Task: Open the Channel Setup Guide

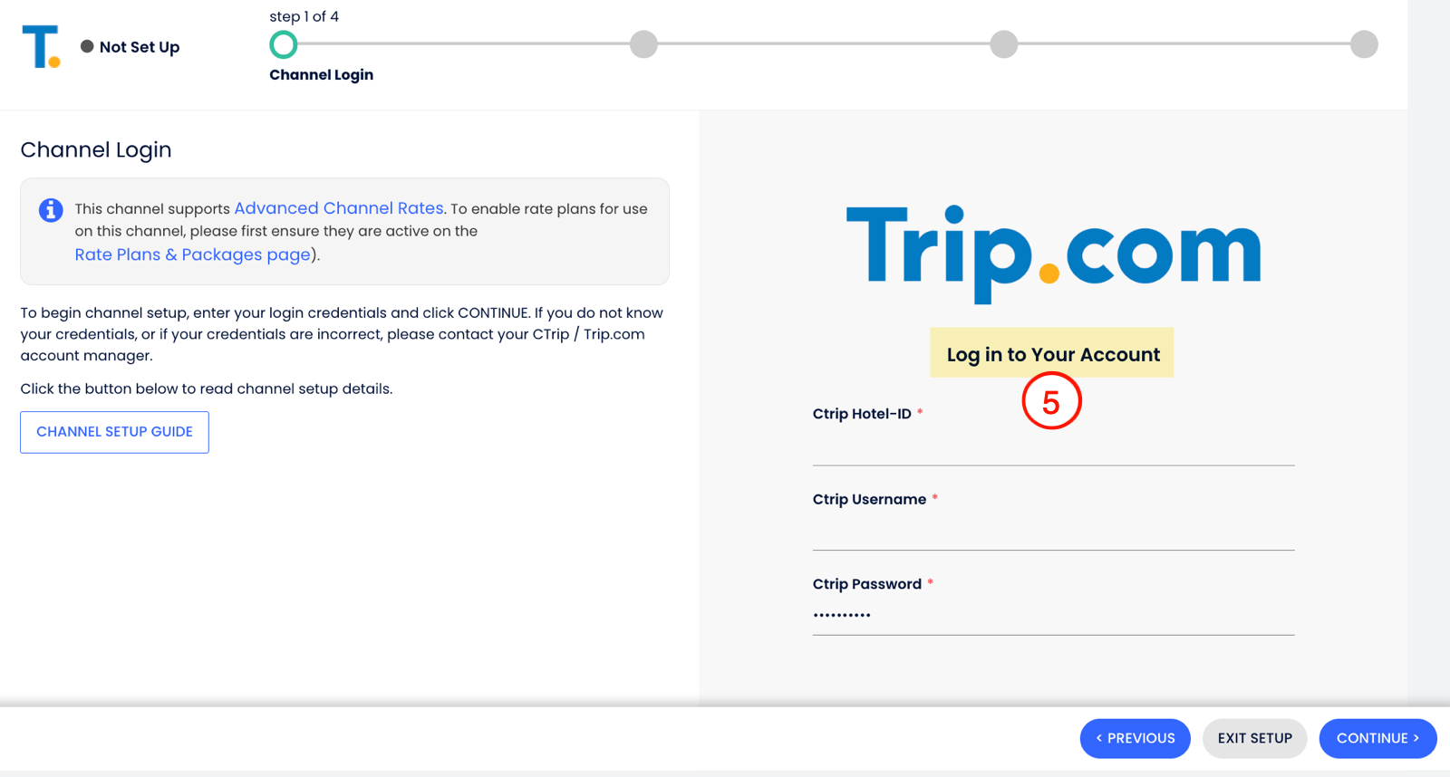Action: pyautogui.click(x=114, y=432)
